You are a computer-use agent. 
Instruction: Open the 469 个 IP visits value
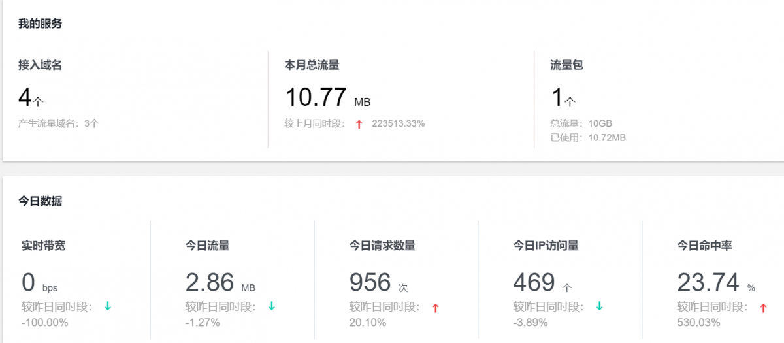(542, 284)
